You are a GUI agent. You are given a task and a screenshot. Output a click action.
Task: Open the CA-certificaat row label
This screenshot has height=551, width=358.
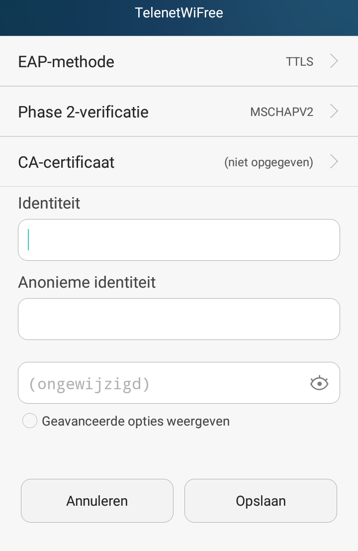click(66, 162)
